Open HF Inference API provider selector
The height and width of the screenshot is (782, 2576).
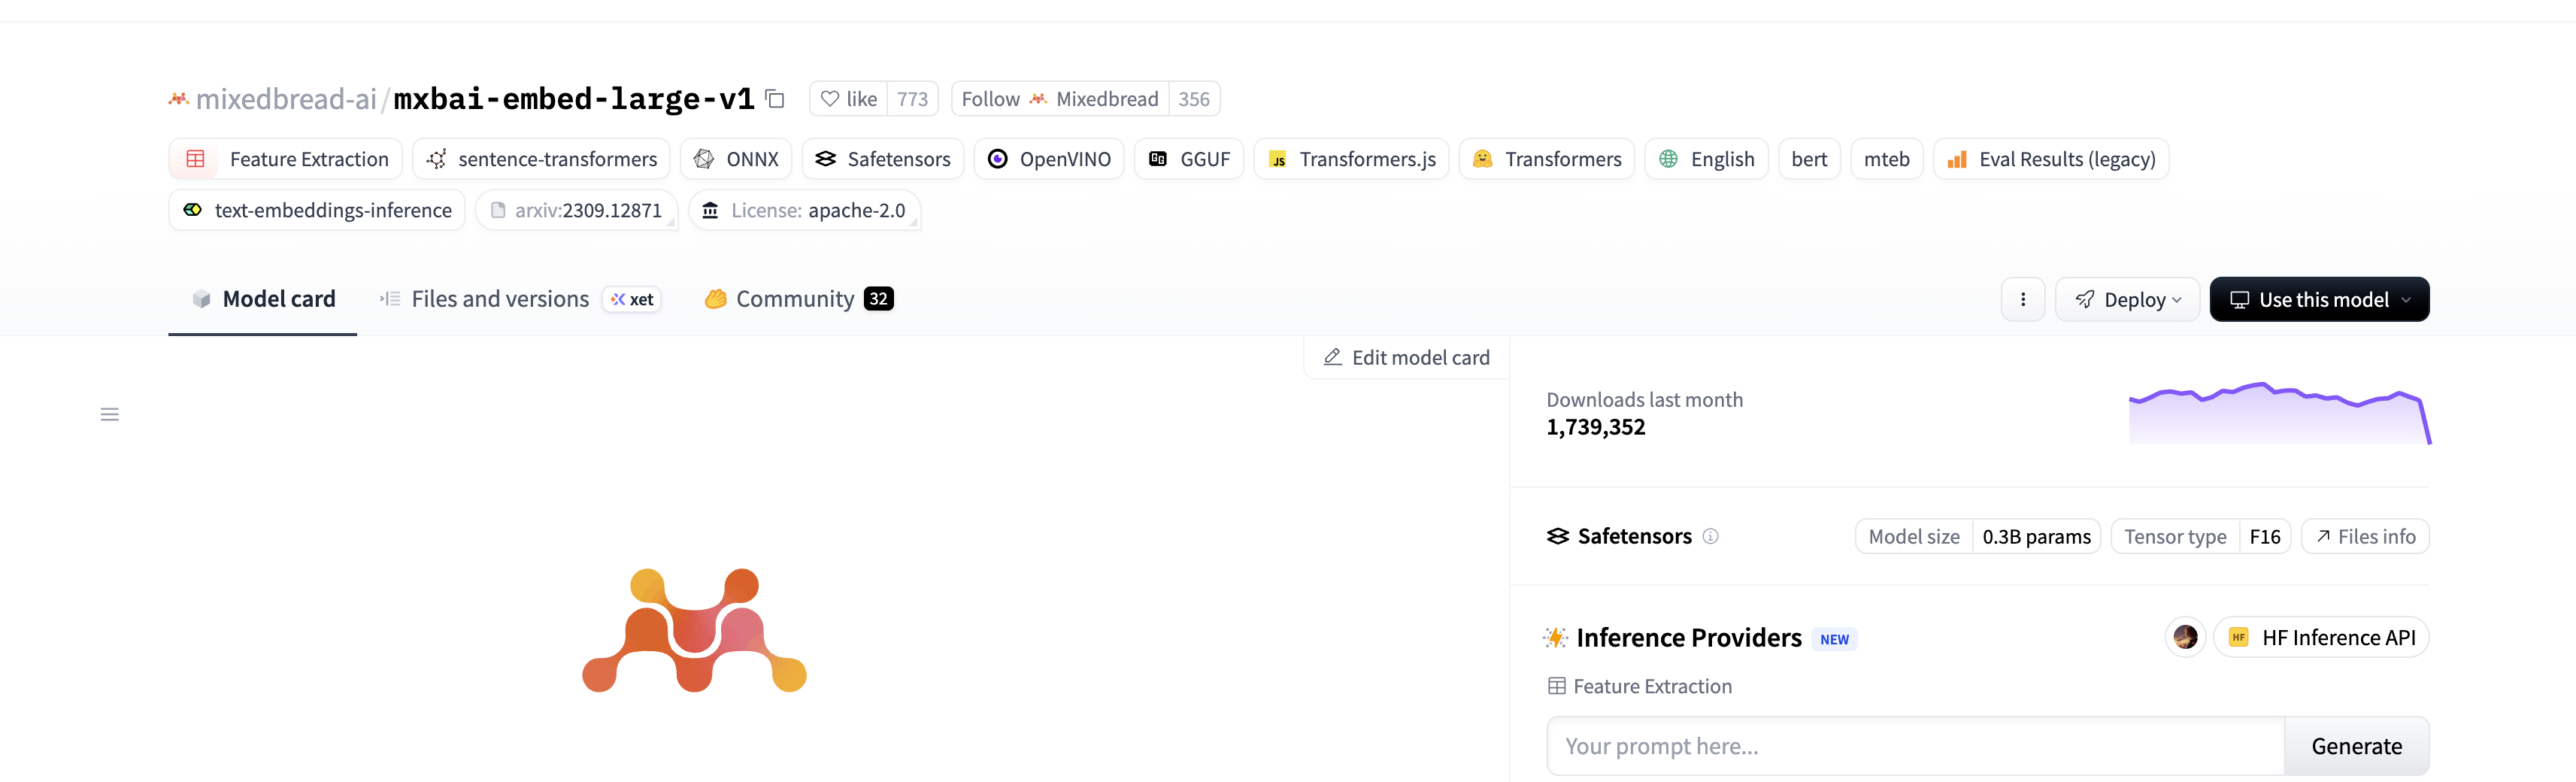(2321, 637)
